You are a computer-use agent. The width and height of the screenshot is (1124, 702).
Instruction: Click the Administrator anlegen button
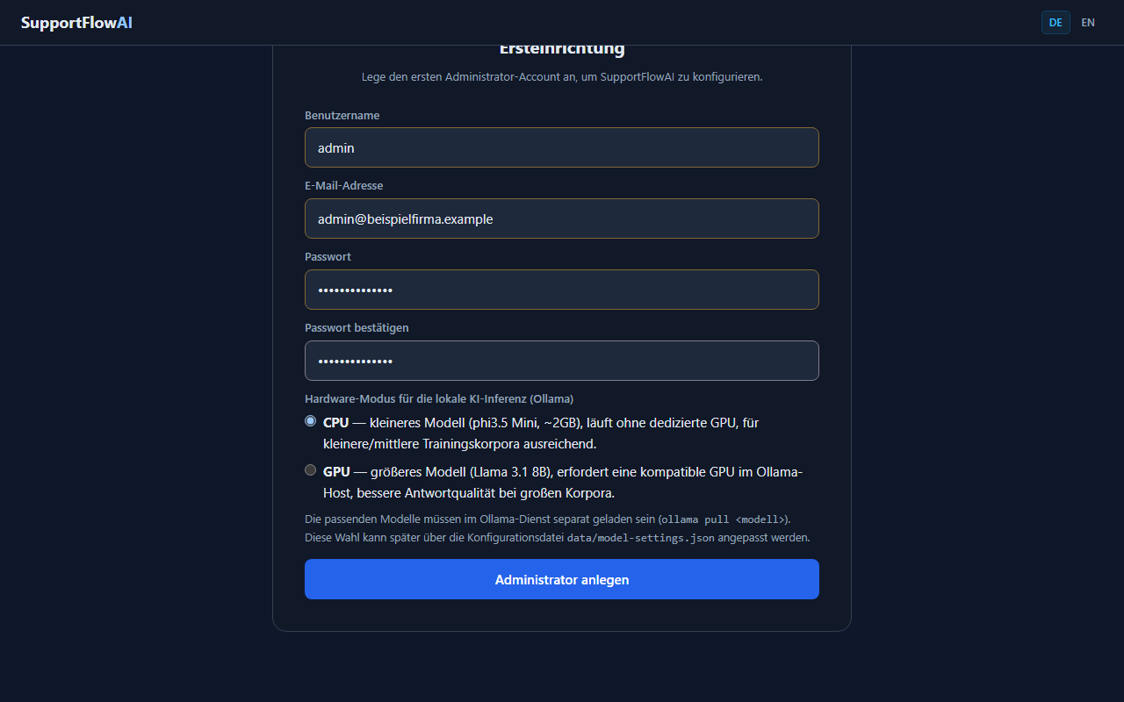pos(562,579)
